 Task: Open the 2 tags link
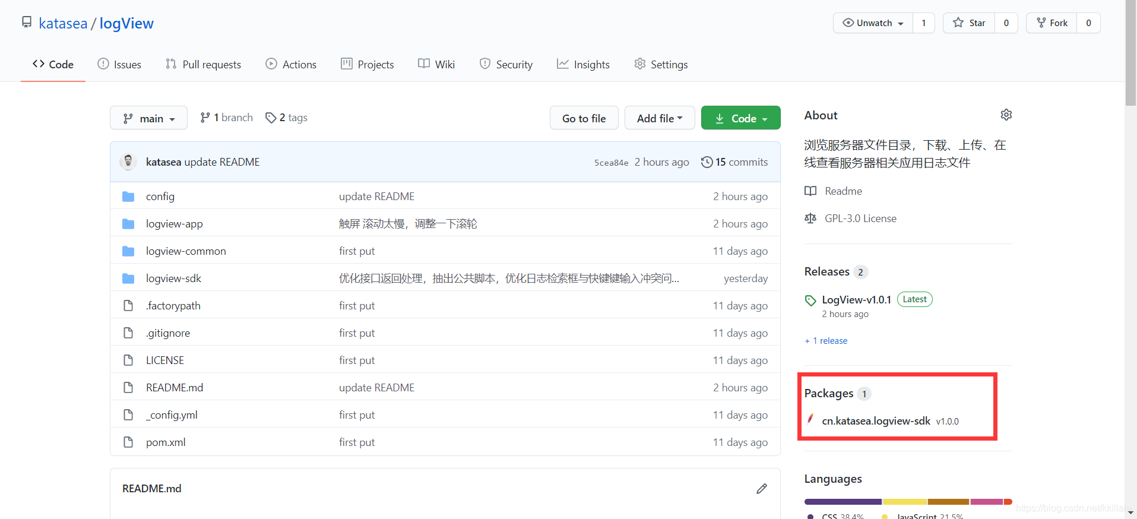(287, 118)
